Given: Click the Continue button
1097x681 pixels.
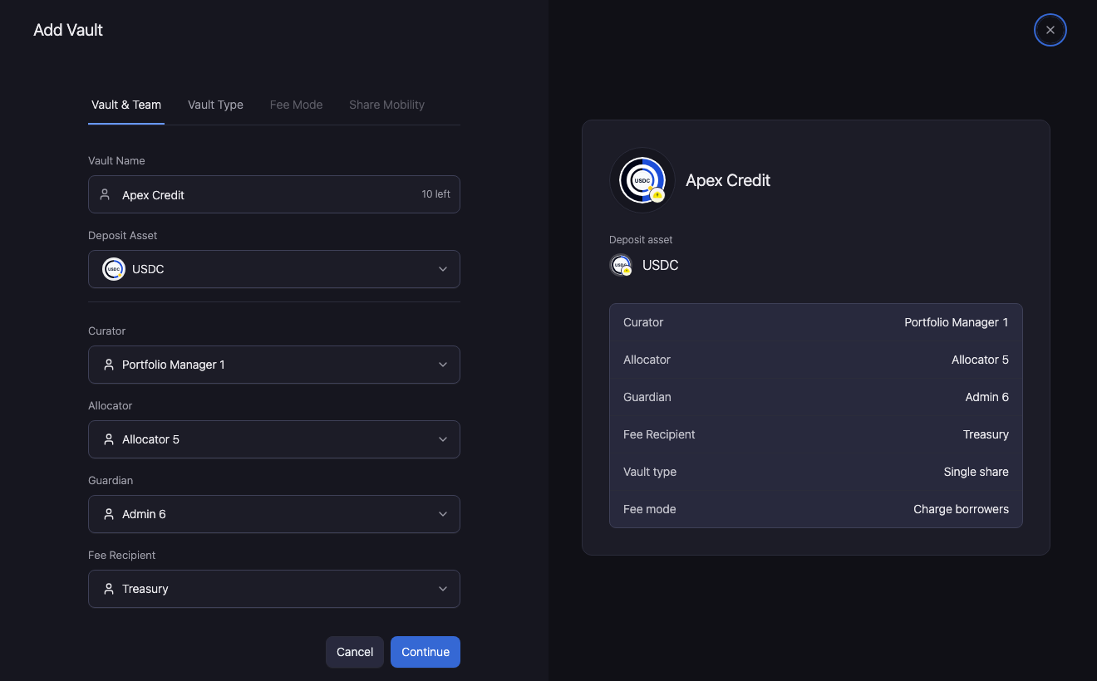Looking at the screenshot, I should click(x=426, y=652).
